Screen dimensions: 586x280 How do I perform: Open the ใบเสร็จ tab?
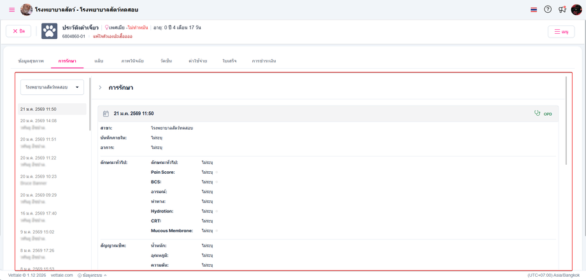click(229, 61)
